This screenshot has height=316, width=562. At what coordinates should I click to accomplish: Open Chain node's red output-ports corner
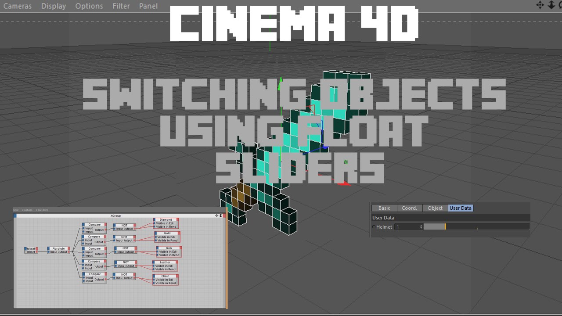click(177, 276)
